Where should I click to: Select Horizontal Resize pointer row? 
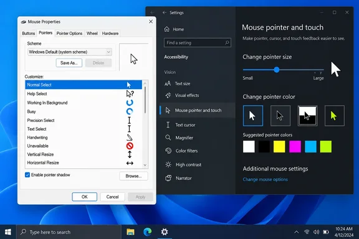tap(84, 163)
